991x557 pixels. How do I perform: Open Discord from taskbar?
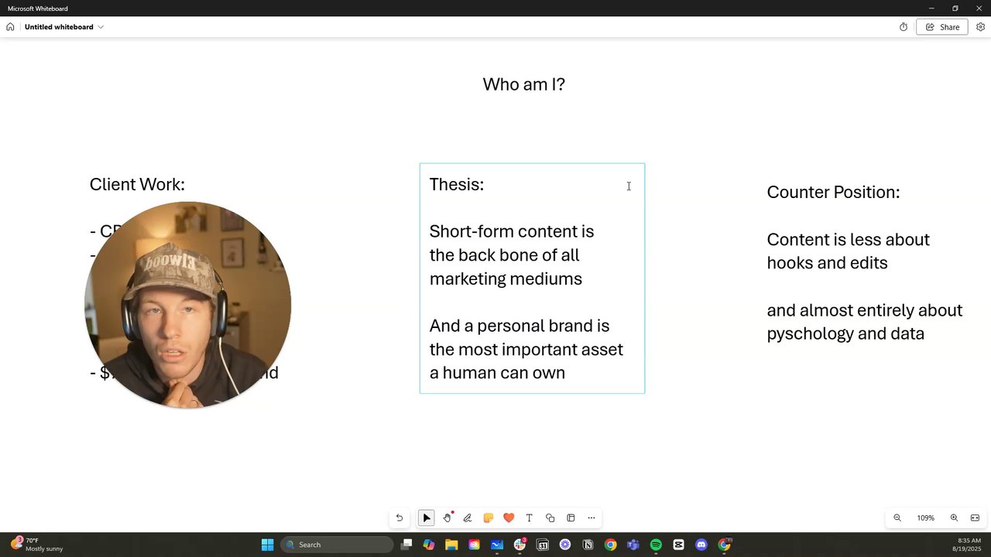pyautogui.click(x=701, y=545)
